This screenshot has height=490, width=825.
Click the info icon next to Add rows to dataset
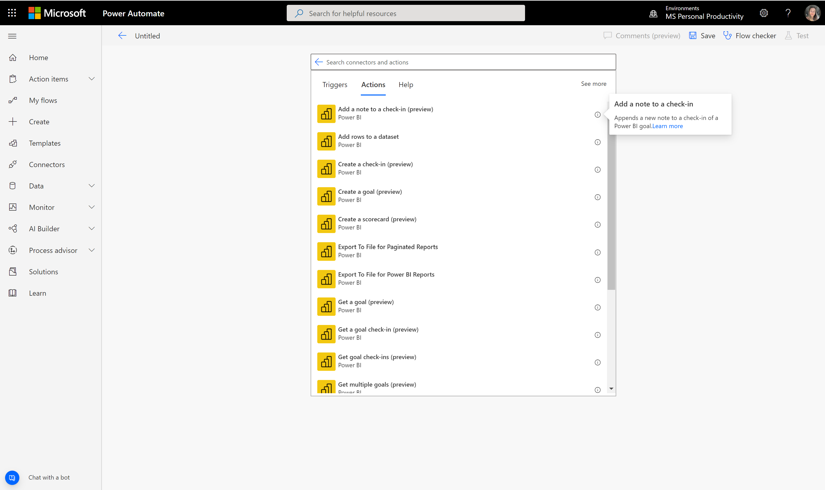pyautogui.click(x=598, y=142)
